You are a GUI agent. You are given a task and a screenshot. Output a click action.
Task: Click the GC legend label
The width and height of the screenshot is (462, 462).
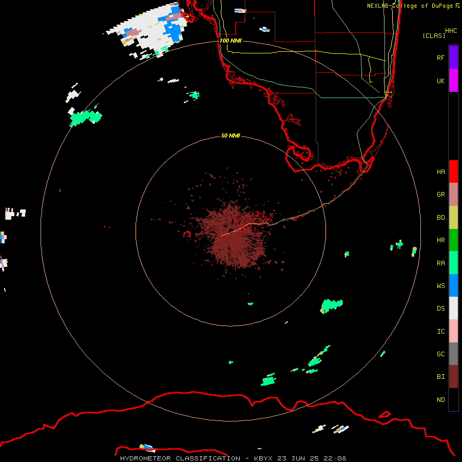pos(440,354)
